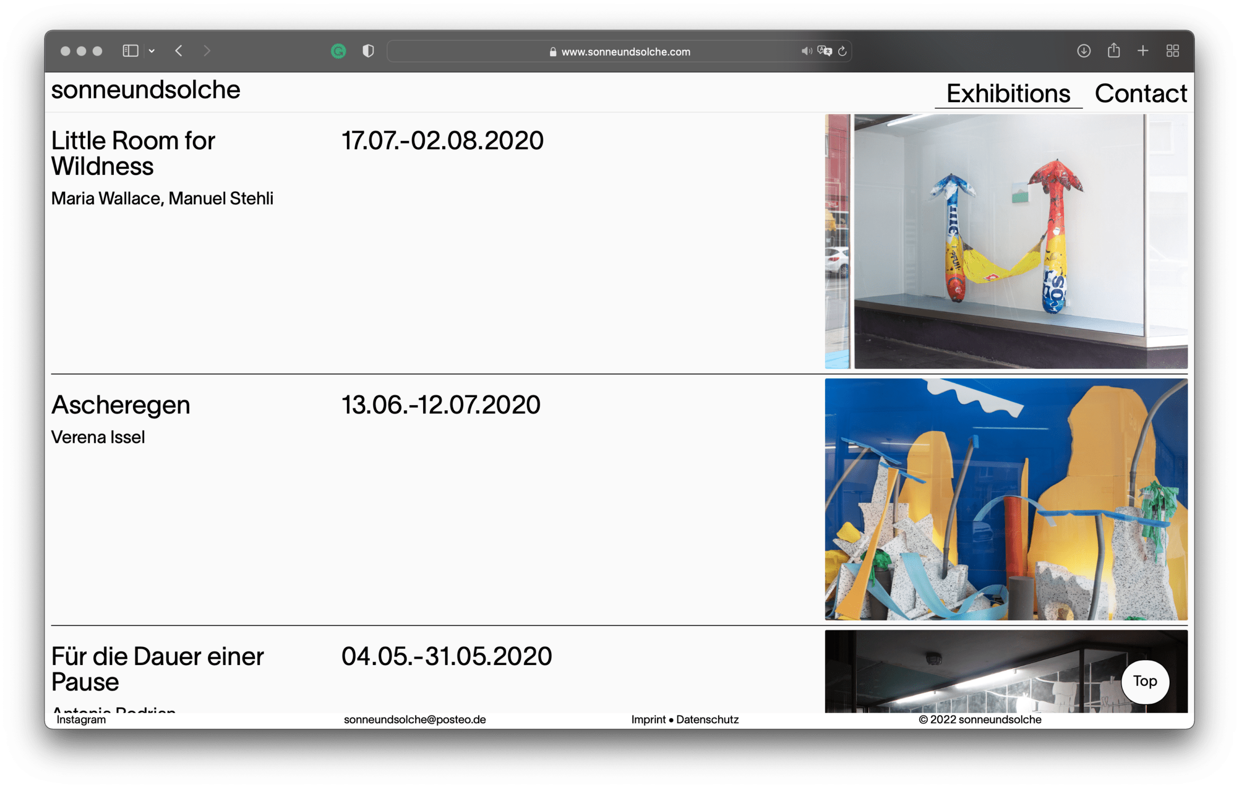Click artists Maria Wallace, Manuel Stehli
This screenshot has width=1239, height=788.
[x=162, y=199]
